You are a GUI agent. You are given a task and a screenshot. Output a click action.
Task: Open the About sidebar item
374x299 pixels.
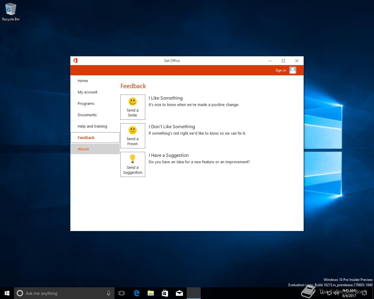[95, 149]
